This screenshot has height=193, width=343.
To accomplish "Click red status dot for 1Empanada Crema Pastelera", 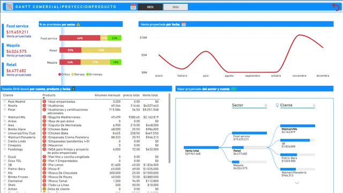I will point(44,137).
